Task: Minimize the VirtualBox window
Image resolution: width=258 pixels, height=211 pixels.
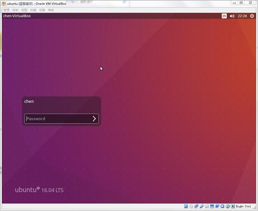Action: click(x=234, y=3)
